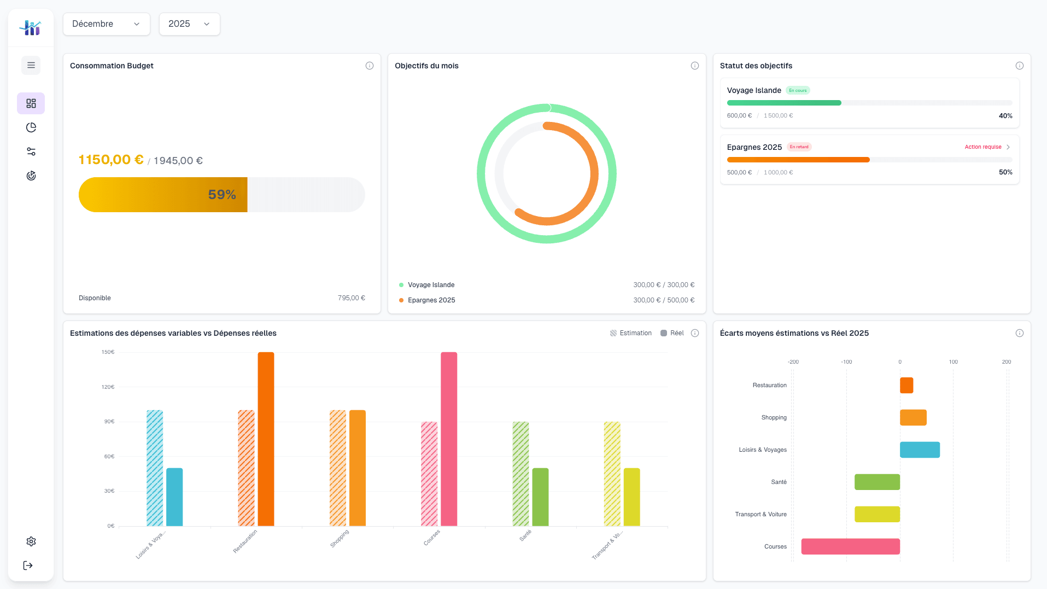Open the 2025 year dropdown
Image resolution: width=1047 pixels, height=589 pixels.
[189, 24]
